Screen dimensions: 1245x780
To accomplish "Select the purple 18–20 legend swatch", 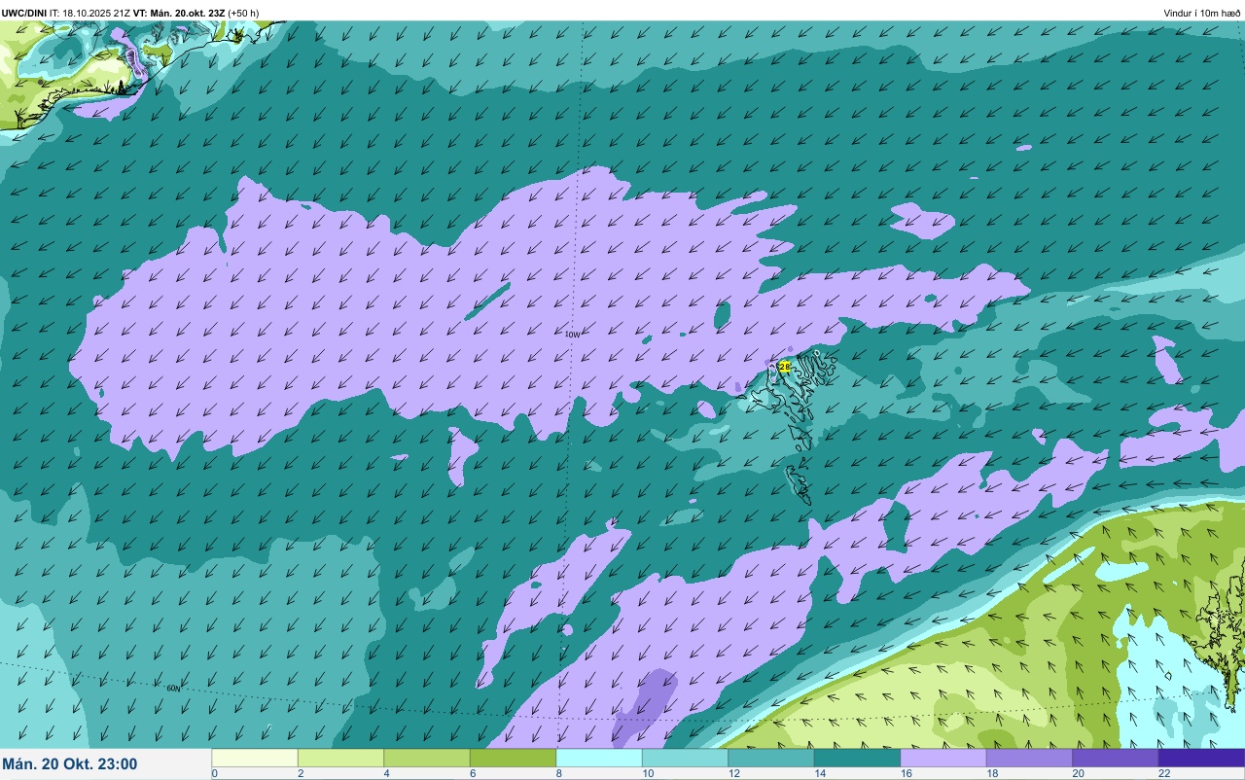I will point(1029,758).
